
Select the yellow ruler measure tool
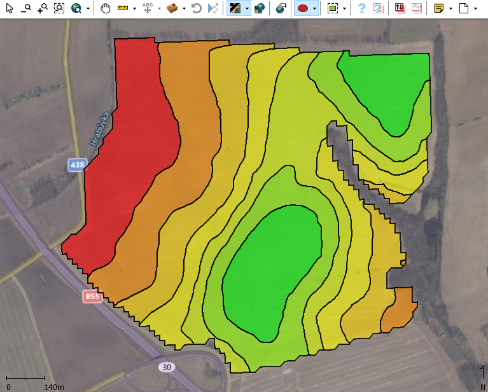pos(123,8)
